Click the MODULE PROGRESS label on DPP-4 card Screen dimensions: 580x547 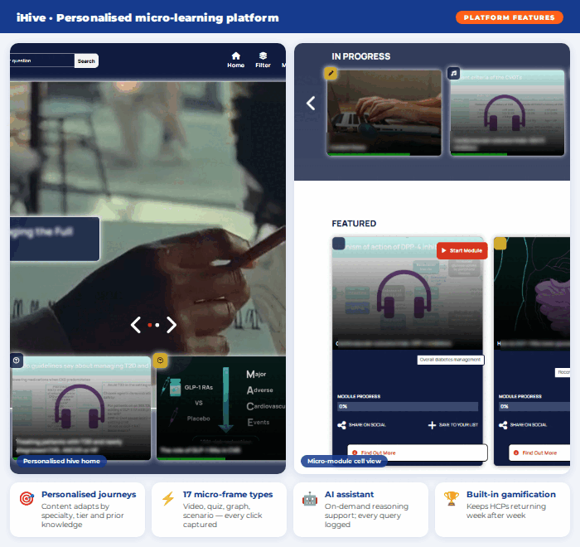point(359,396)
